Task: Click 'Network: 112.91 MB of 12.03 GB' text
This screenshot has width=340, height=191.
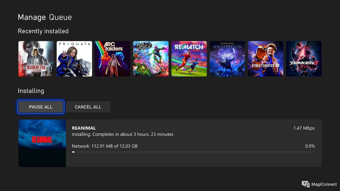Action: pos(105,146)
